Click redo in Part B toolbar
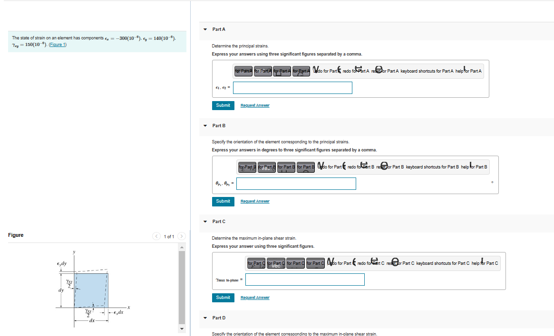 tap(361, 167)
